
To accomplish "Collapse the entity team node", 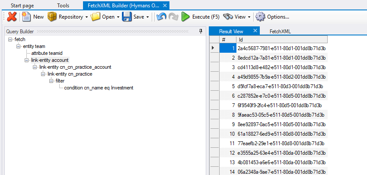I will click(x=19, y=46).
